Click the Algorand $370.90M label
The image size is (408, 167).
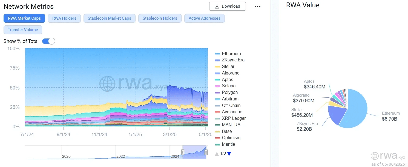click(304, 98)
